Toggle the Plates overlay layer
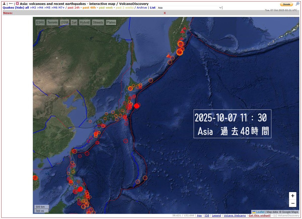The width and height of the screenshot is (302, 219). 111,22
